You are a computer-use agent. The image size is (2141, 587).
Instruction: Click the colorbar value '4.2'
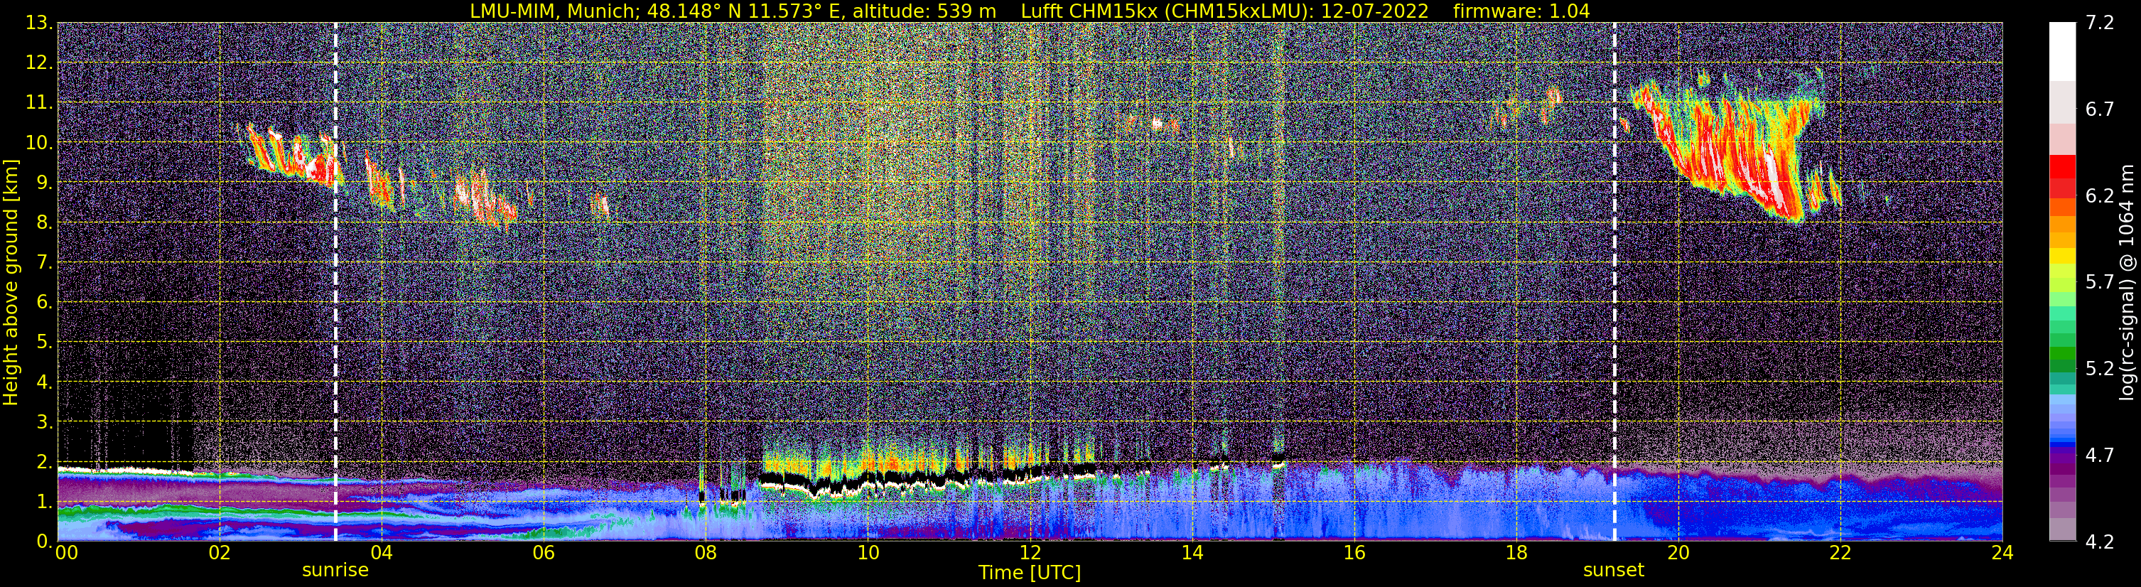[2100, 542]
